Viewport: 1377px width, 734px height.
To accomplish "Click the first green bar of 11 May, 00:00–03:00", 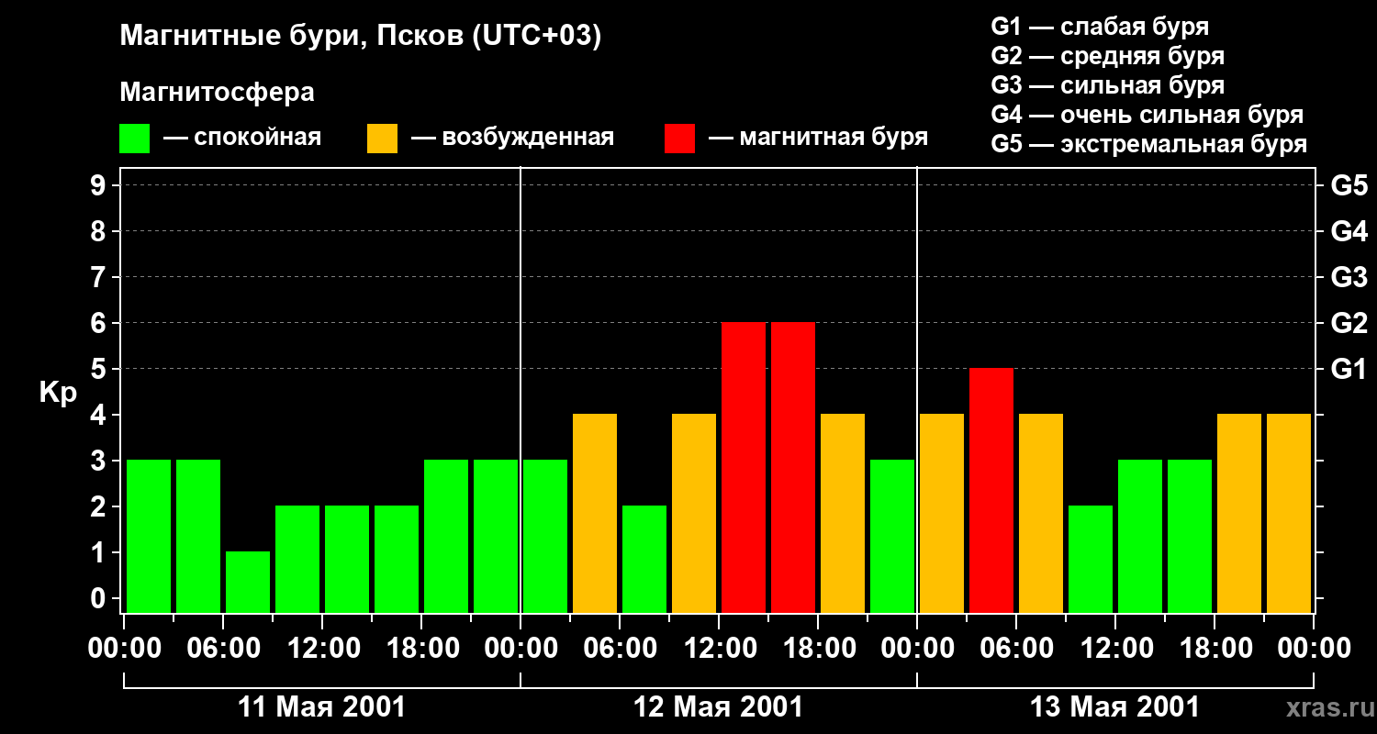I will coord(149,536).
